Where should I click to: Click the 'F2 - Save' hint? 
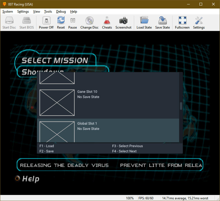click(x=46, y=151)
